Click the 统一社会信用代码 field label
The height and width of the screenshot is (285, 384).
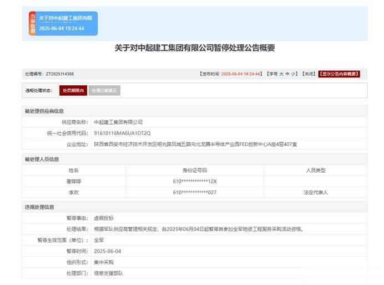click(x=68, y=133)
